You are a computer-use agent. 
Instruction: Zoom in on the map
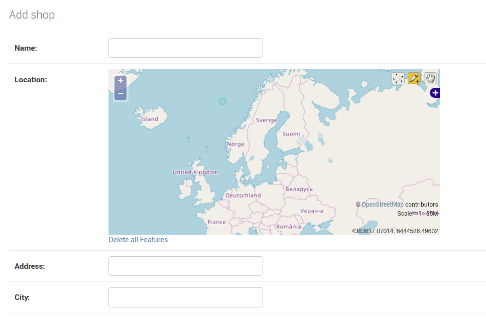(120, 81)
